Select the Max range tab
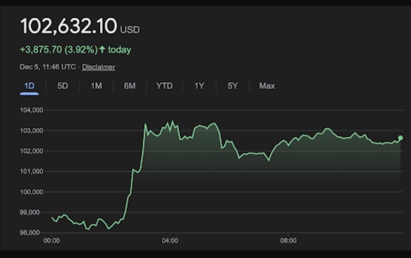 [x=267, y=86]
